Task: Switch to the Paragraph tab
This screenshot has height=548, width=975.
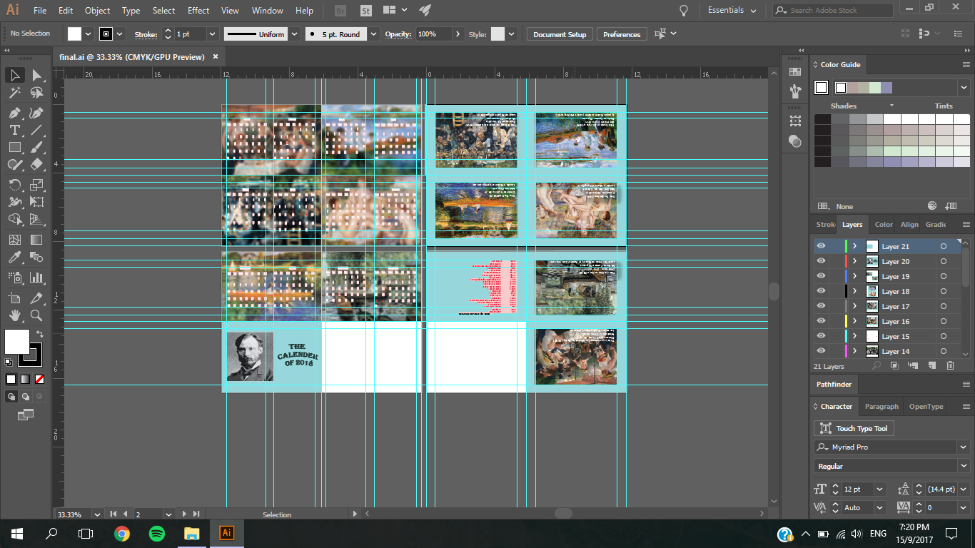Action: pos(881,407)
